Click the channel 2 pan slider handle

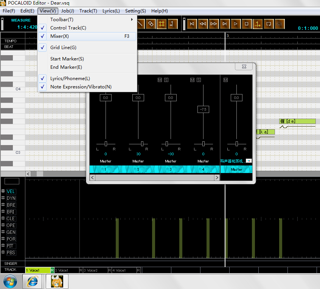[142, 144]
